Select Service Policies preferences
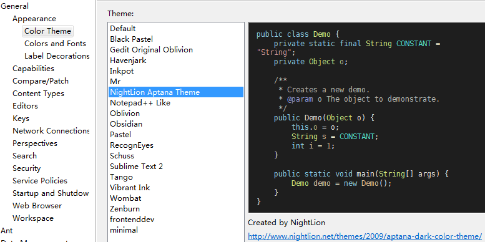 pyautogui.click(x=40, y=180)
